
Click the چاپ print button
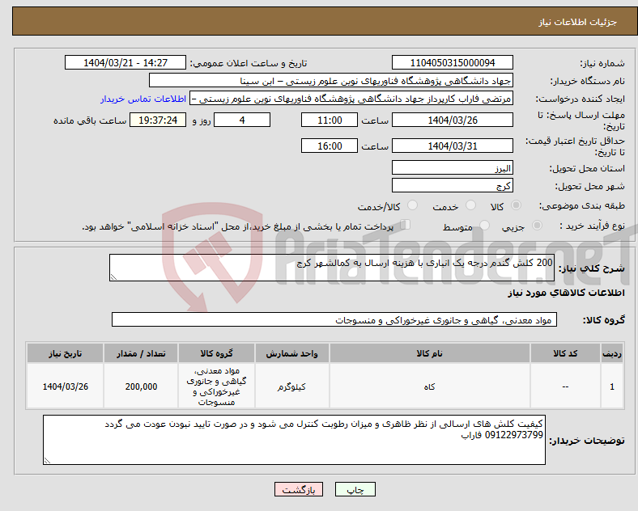click(x=355, y=489)
